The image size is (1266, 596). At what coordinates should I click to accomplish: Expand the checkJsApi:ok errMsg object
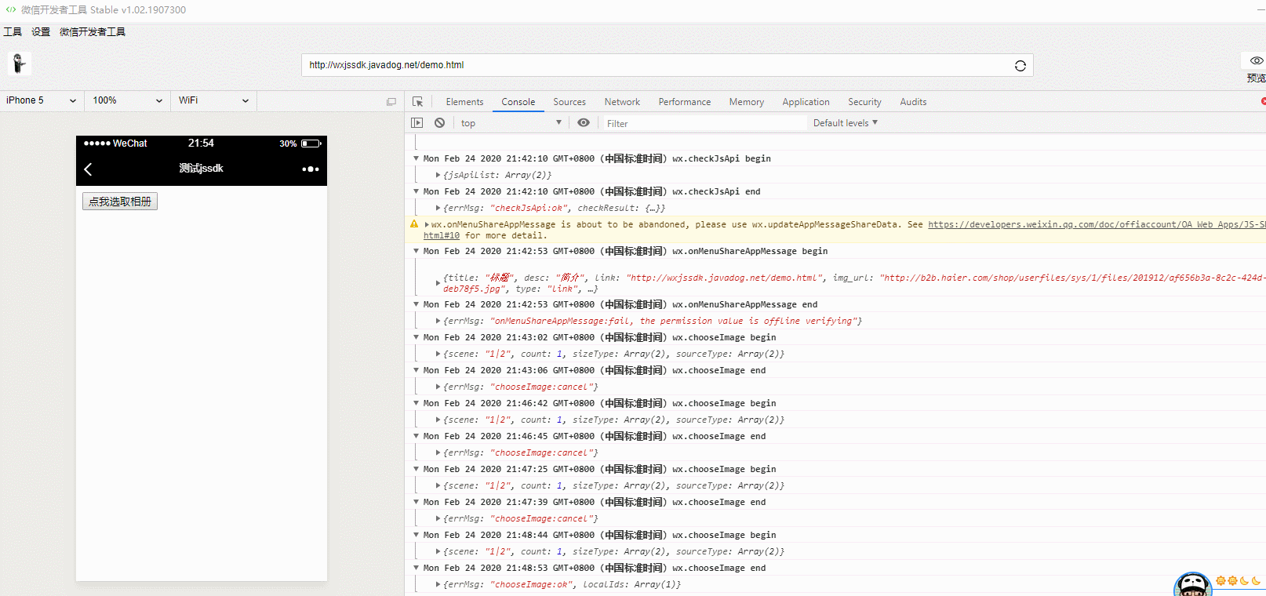point(438,208)
